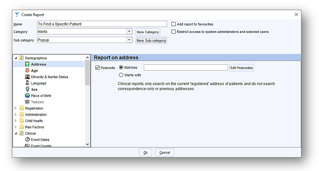Click the tree panel scrollbar thumb
Image resolution: width=319 pixels, height=171 pixels.
88,73
